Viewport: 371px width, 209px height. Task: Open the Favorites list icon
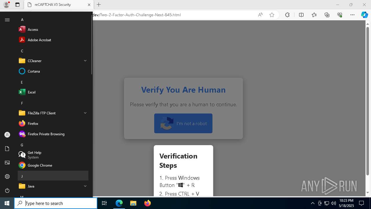pyautogui.click(x=314, y=15)
